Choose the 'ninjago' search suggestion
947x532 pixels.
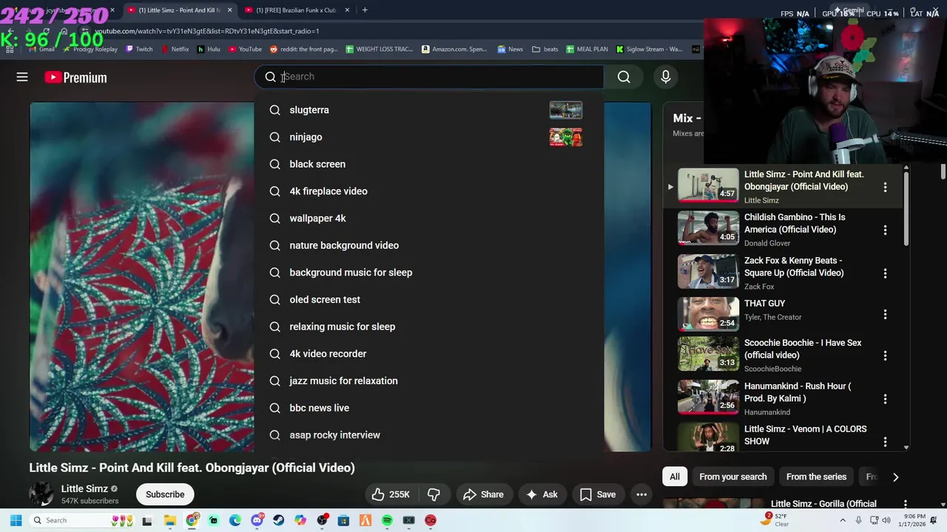[429, 137]
